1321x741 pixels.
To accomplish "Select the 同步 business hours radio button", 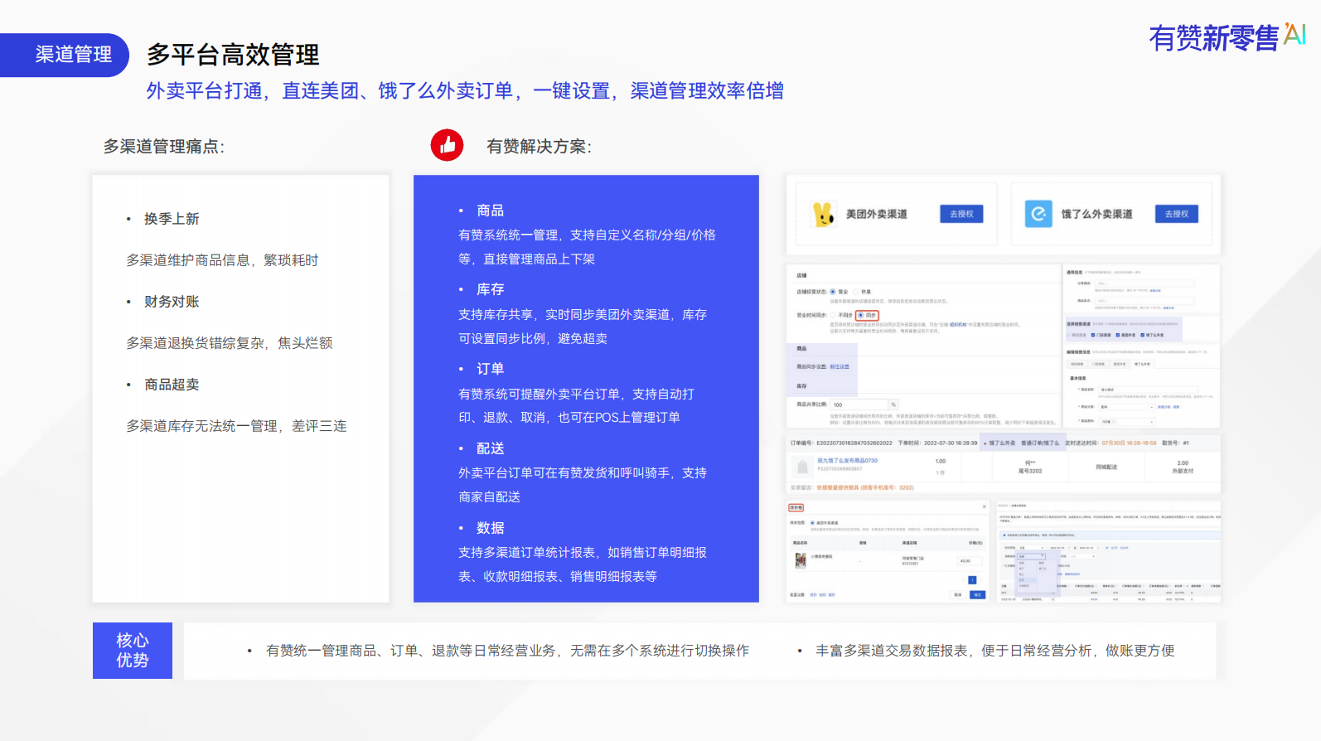I will coord(862,316).
